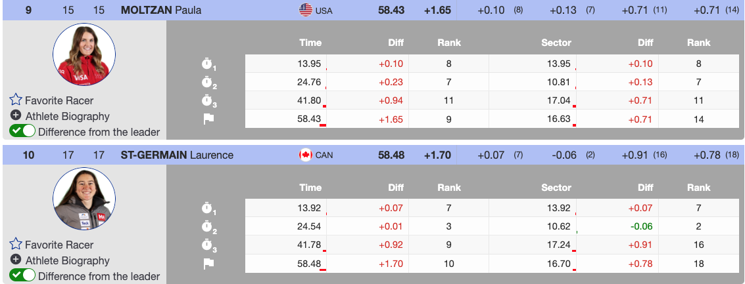Toggle St-Germain's Difference from the leader switch
The height and width of the screenshot is (284, 745).
22,275
